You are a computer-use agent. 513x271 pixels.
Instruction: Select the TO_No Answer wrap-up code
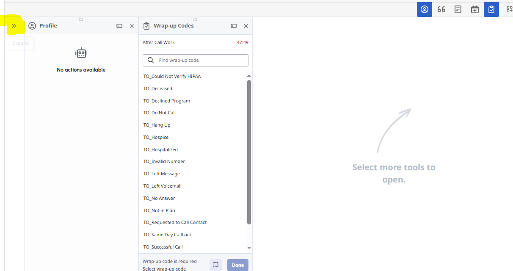tap(159, 198)
